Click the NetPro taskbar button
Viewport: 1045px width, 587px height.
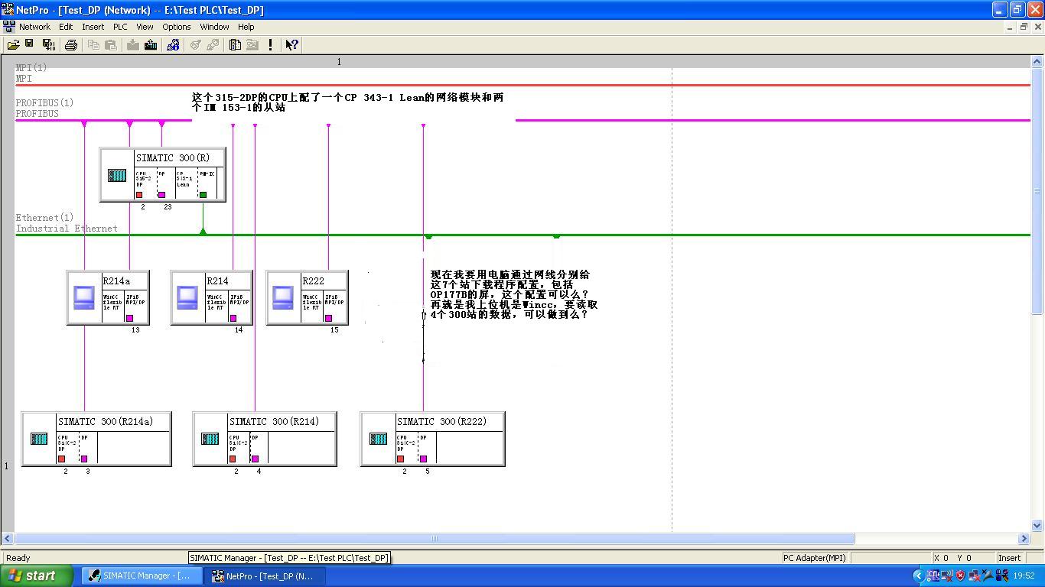265,576
